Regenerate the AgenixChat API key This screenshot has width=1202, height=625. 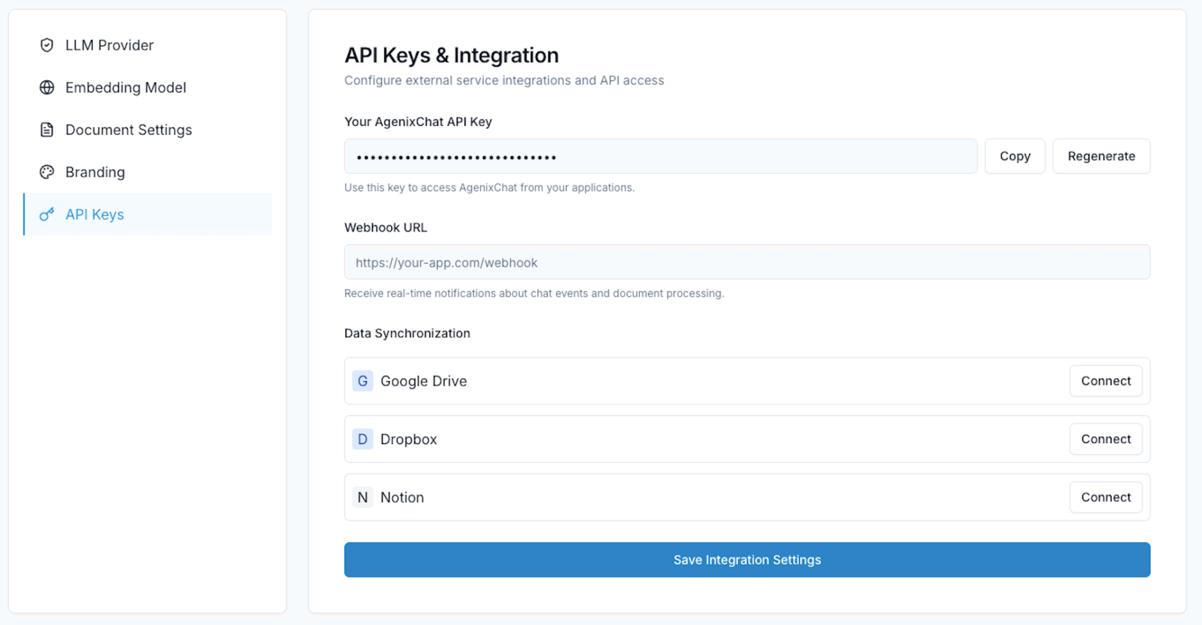pos(1101,156)
